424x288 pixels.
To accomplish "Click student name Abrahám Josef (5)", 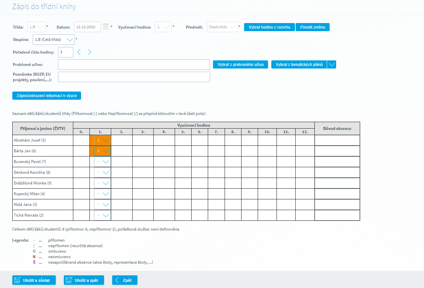I will [x=30, y=140].
